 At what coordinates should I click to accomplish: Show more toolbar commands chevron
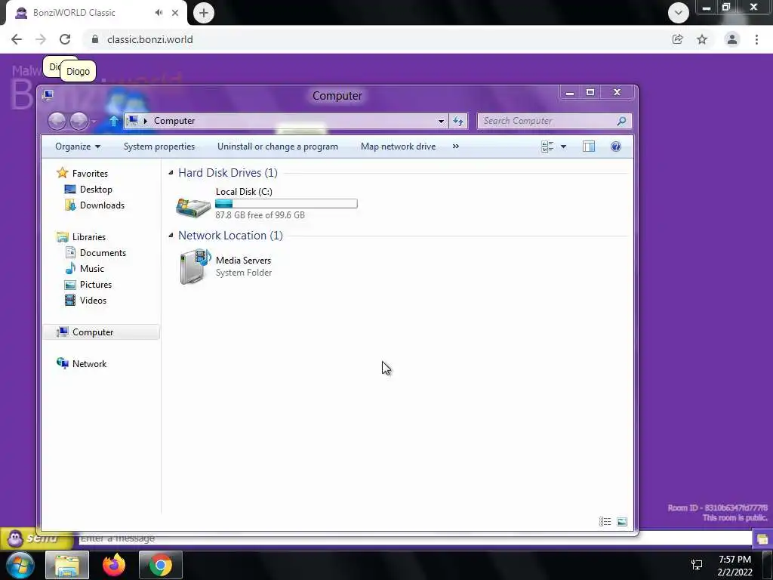tap(456, 147)
